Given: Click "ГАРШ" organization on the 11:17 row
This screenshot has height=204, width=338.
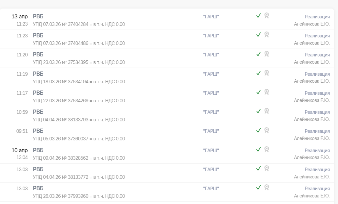Looking at the screenshot, I should (x=211, y=93).
